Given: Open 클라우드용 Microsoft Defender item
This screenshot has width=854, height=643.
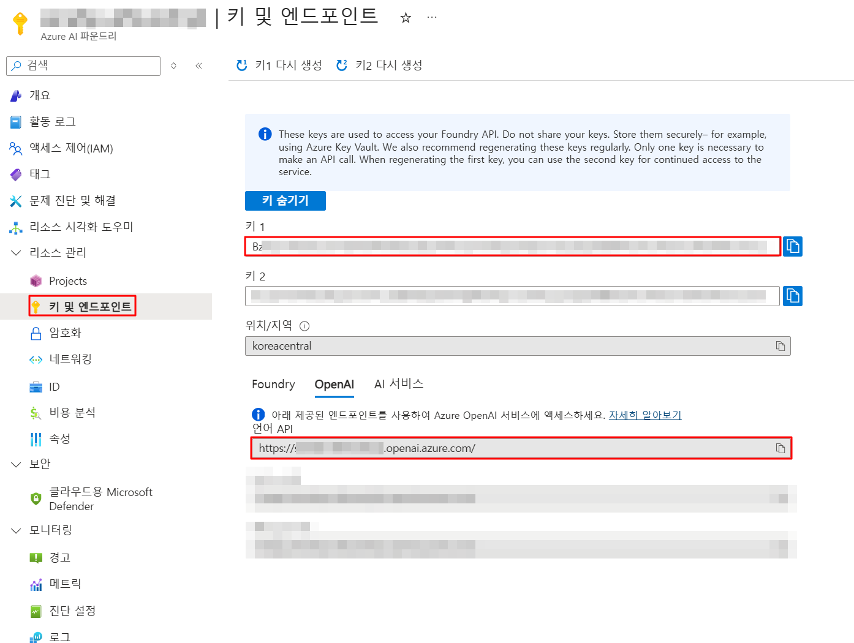Looking at the screenshot, I should [x=100, y=498].
